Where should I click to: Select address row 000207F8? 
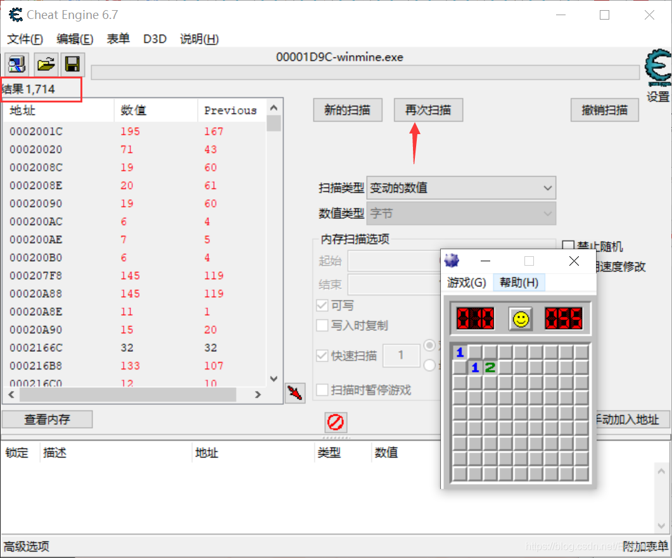[134, 276]
